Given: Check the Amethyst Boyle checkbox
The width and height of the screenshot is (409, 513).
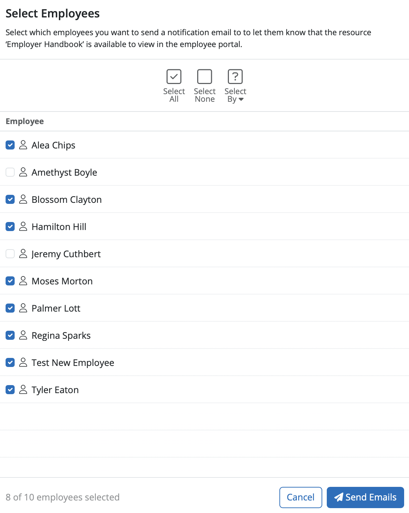Looking at the screenshot, I should coord(10,172).
